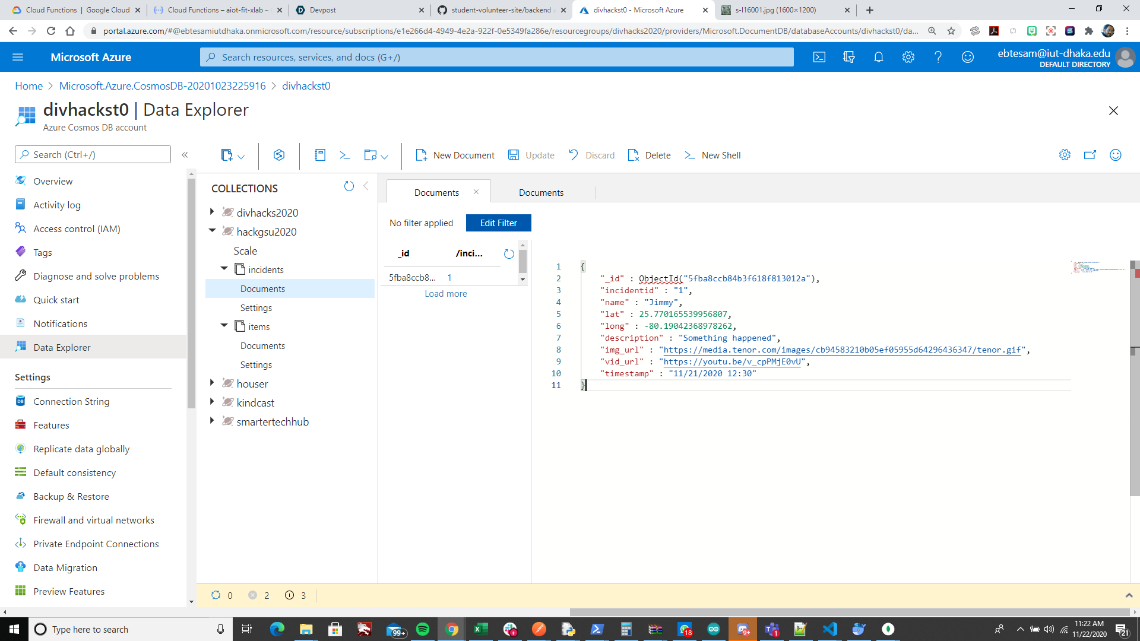Collapse the incidents collection node
The width and height of the screenshot is (1140, 641).
coord(224,269)
